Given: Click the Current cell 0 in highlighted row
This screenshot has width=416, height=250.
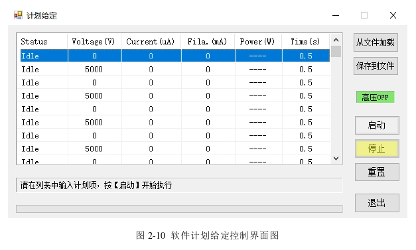Looking at the screenshot, I should (x=151, y=56).
